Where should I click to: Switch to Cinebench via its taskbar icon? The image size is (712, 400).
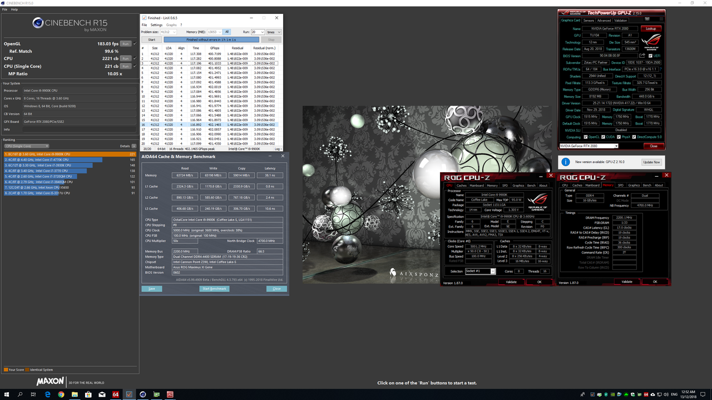click(143, 394)
